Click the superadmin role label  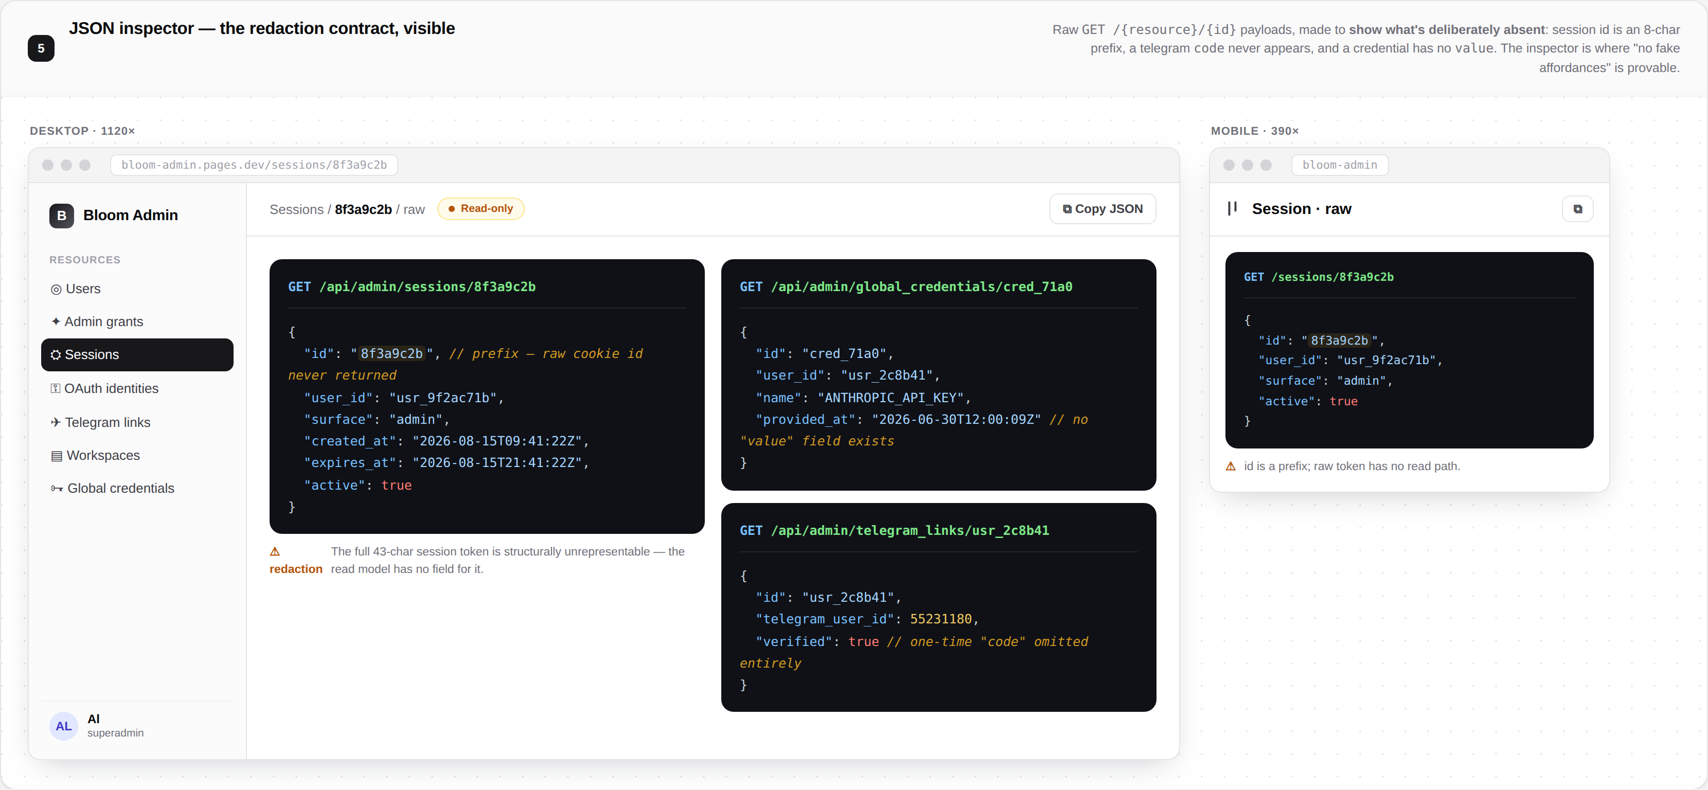coord(115,733)
